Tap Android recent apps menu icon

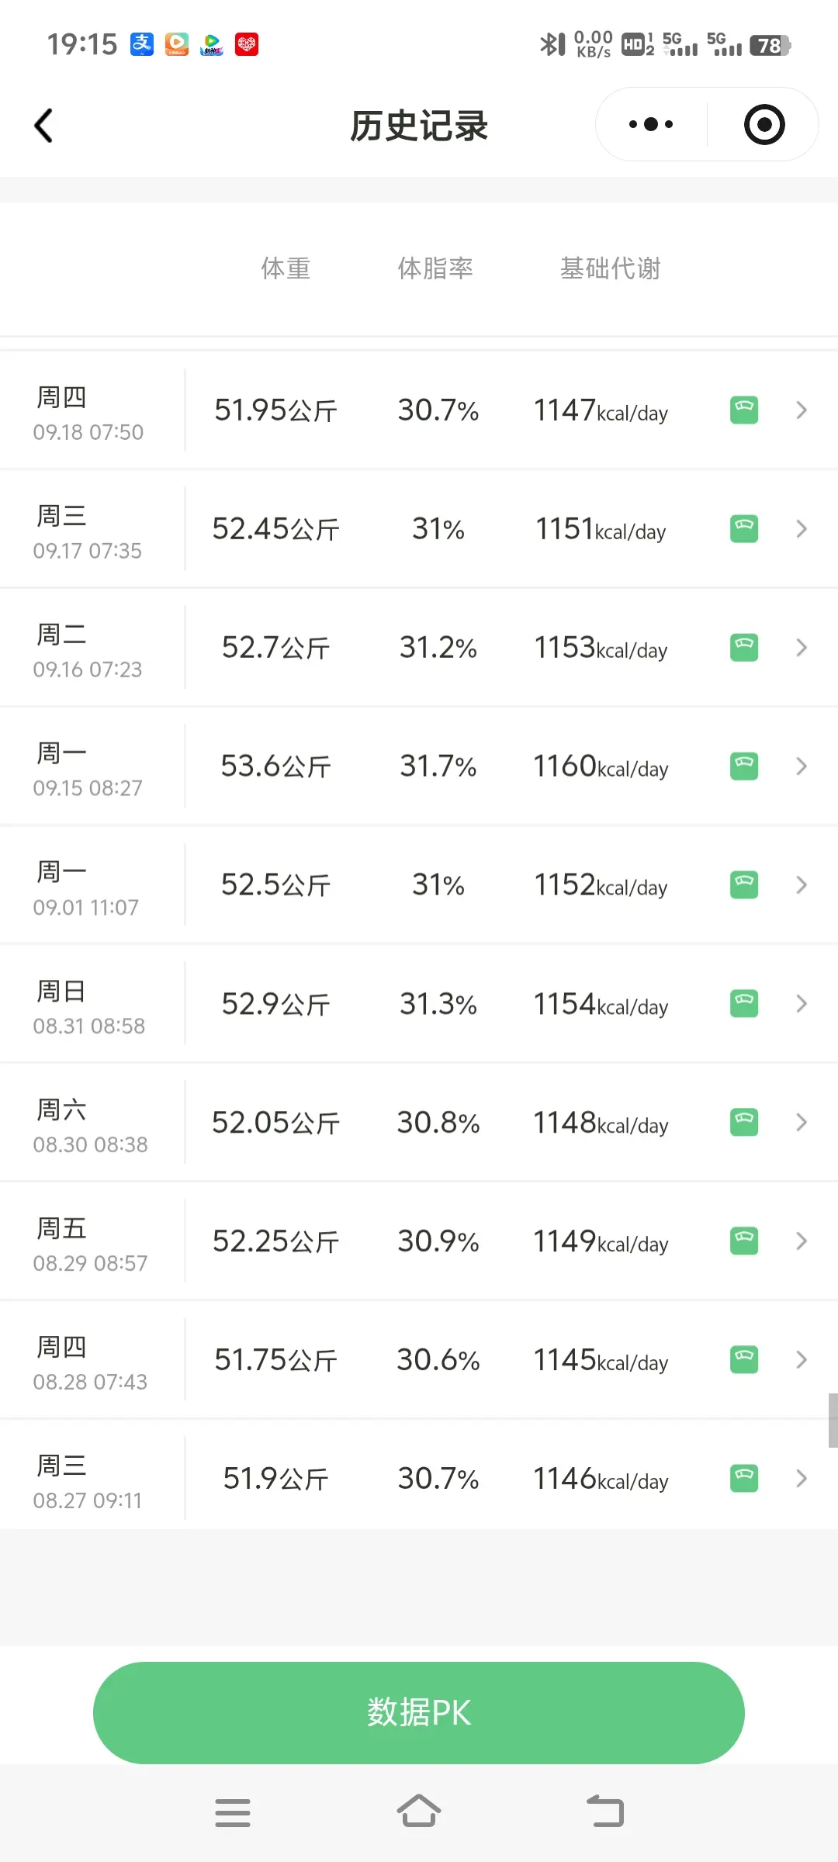click(233, 1812)
